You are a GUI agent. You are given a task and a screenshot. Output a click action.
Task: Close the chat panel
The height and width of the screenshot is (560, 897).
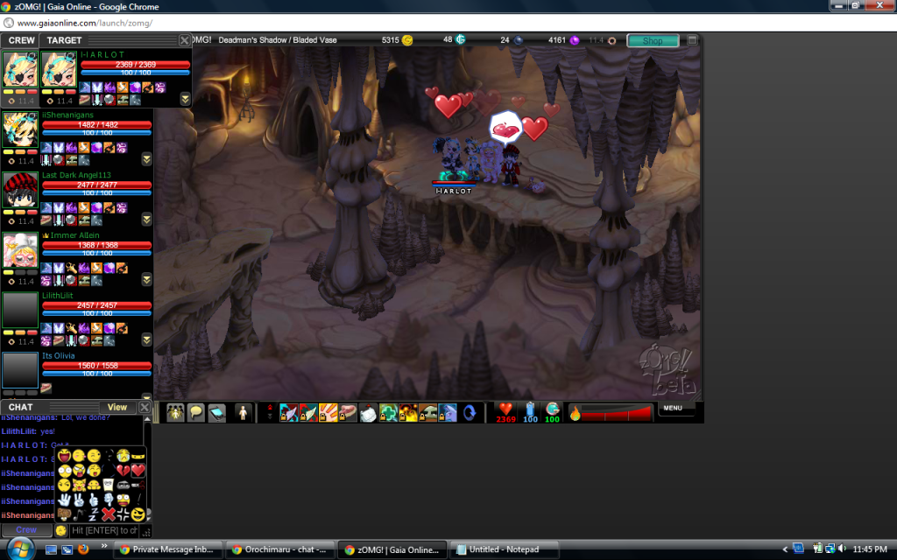pyautogui.click(x=145, y=407)
